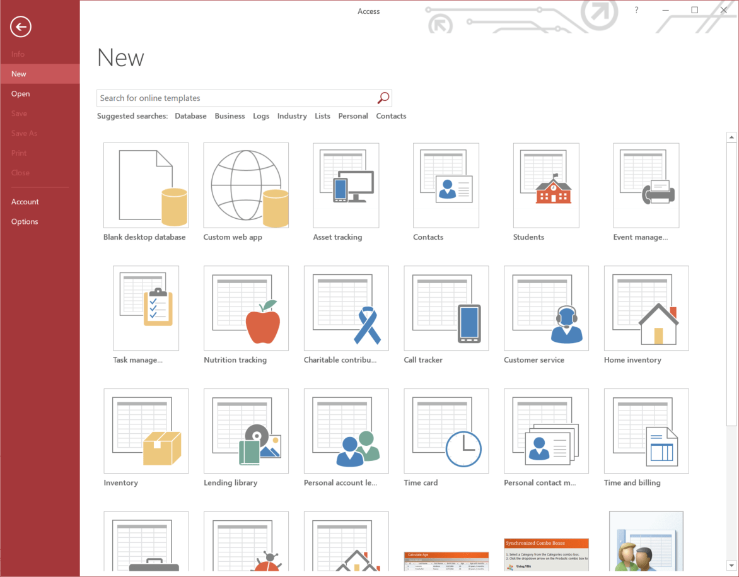Open the Synchronized Combo Boxes sample thumbnail

546,555
